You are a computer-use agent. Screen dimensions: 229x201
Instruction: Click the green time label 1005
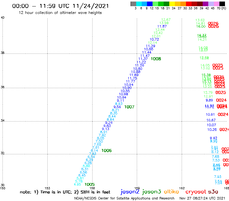89,185
